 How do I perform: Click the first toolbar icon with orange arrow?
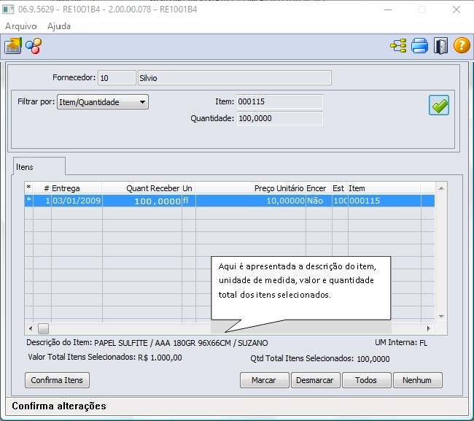pos(13,46)
